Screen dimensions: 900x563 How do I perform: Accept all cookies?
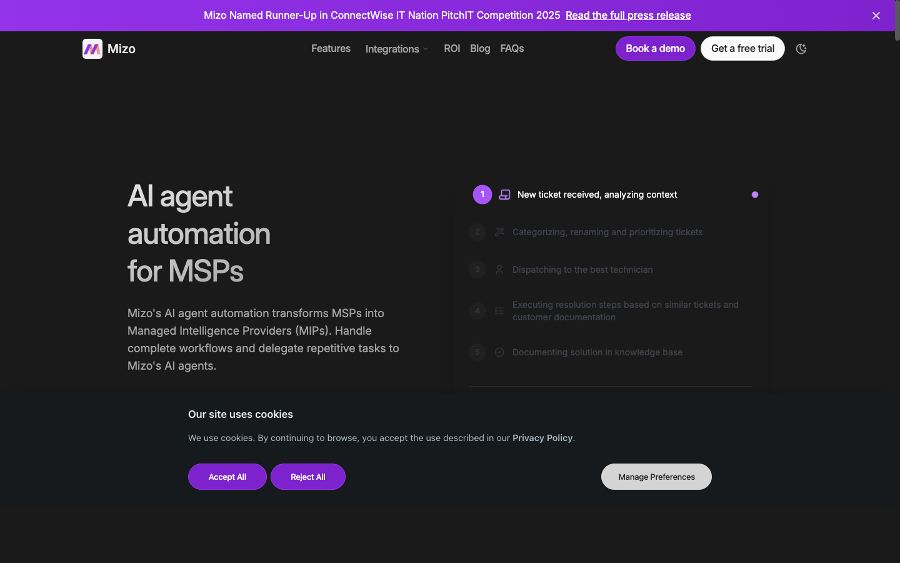pyautogui.click(x=227, y=477)
